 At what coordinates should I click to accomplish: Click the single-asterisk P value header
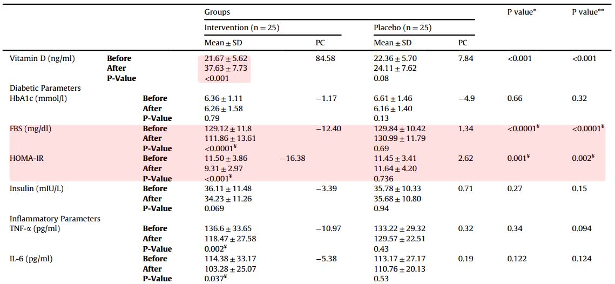[522, 12]
